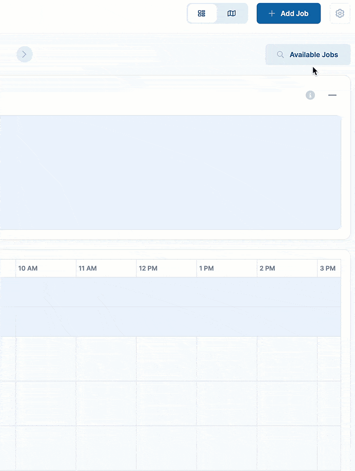This screenshot has width=355, height=471.
Task: Go to next day with chevron arrow
Action: point(24,55)
